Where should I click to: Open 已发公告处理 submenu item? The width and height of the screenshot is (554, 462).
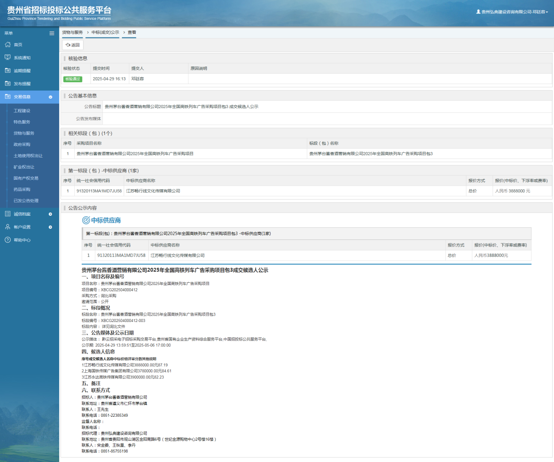coord(26,201)
